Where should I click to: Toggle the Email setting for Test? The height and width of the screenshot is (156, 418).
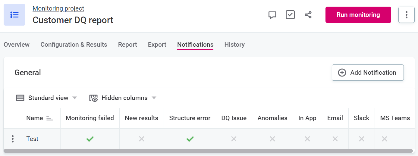click(335, 139)
